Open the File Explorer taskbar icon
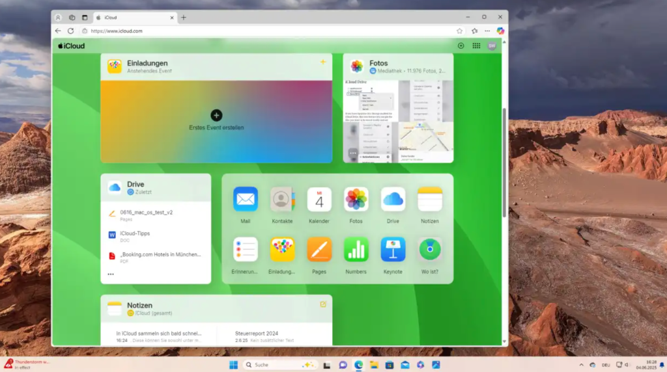 click(374, 365)
